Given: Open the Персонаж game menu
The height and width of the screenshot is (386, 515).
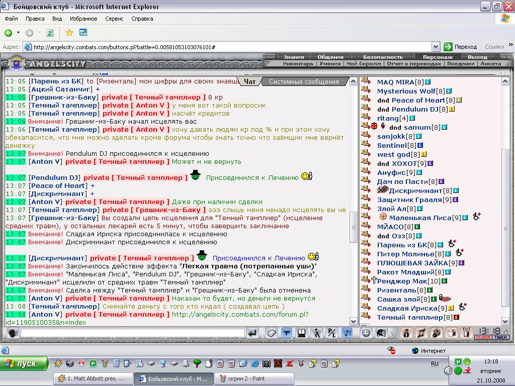Looking at the screenshot, I should coord(438,57).
